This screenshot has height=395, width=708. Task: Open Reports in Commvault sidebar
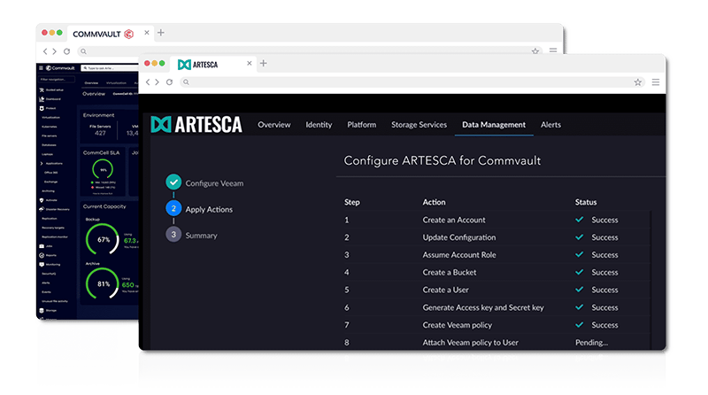(x=48, y=255)
